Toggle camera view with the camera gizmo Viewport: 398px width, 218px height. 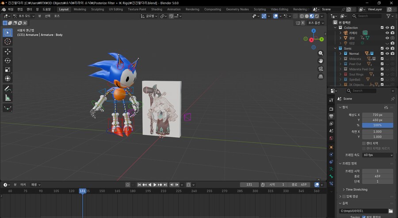tap(321, 69)
